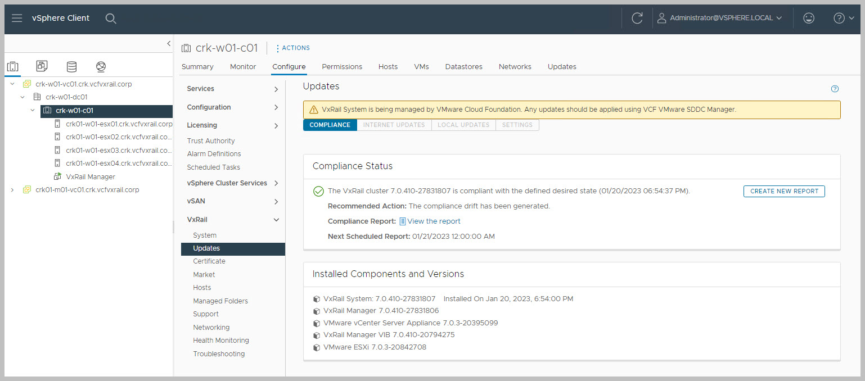Expand the vSAN configuration section

pos(276,202)
